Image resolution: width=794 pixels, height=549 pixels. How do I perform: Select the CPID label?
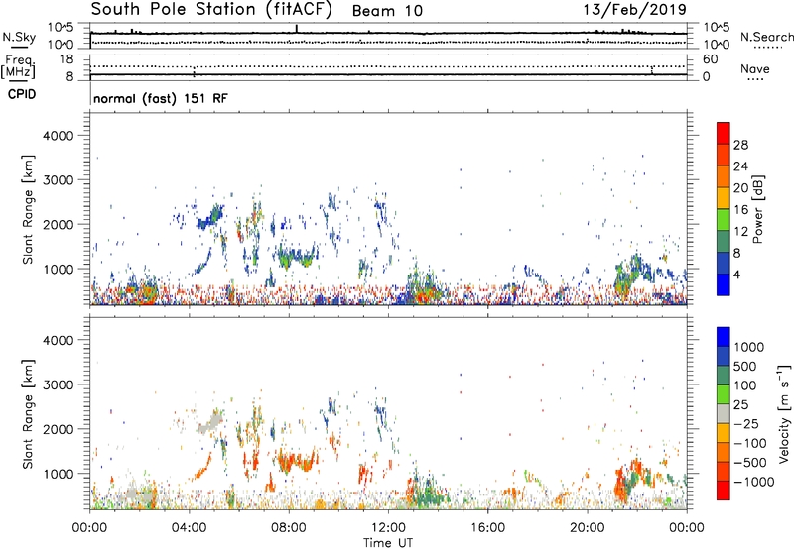tap(22, 94)
